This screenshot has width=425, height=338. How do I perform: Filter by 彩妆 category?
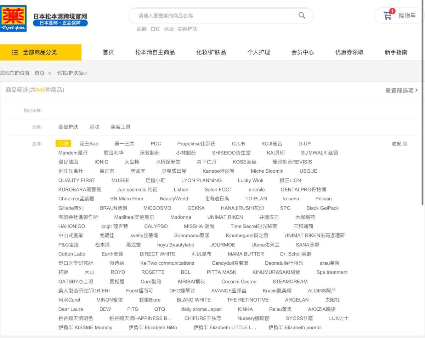point(95,127)
